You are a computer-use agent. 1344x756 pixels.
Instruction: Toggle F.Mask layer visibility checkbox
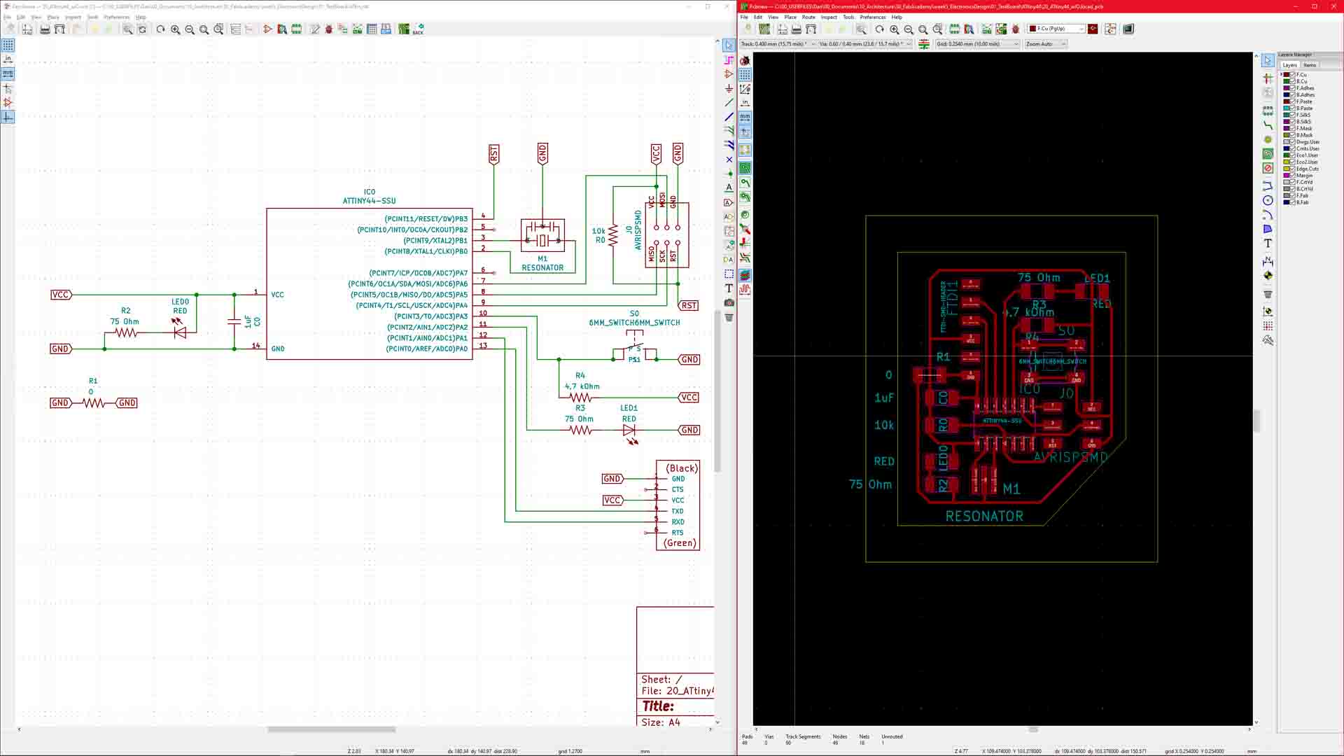1293,128
